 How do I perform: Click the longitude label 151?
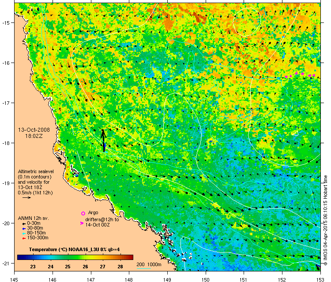(x=244, y=279)
